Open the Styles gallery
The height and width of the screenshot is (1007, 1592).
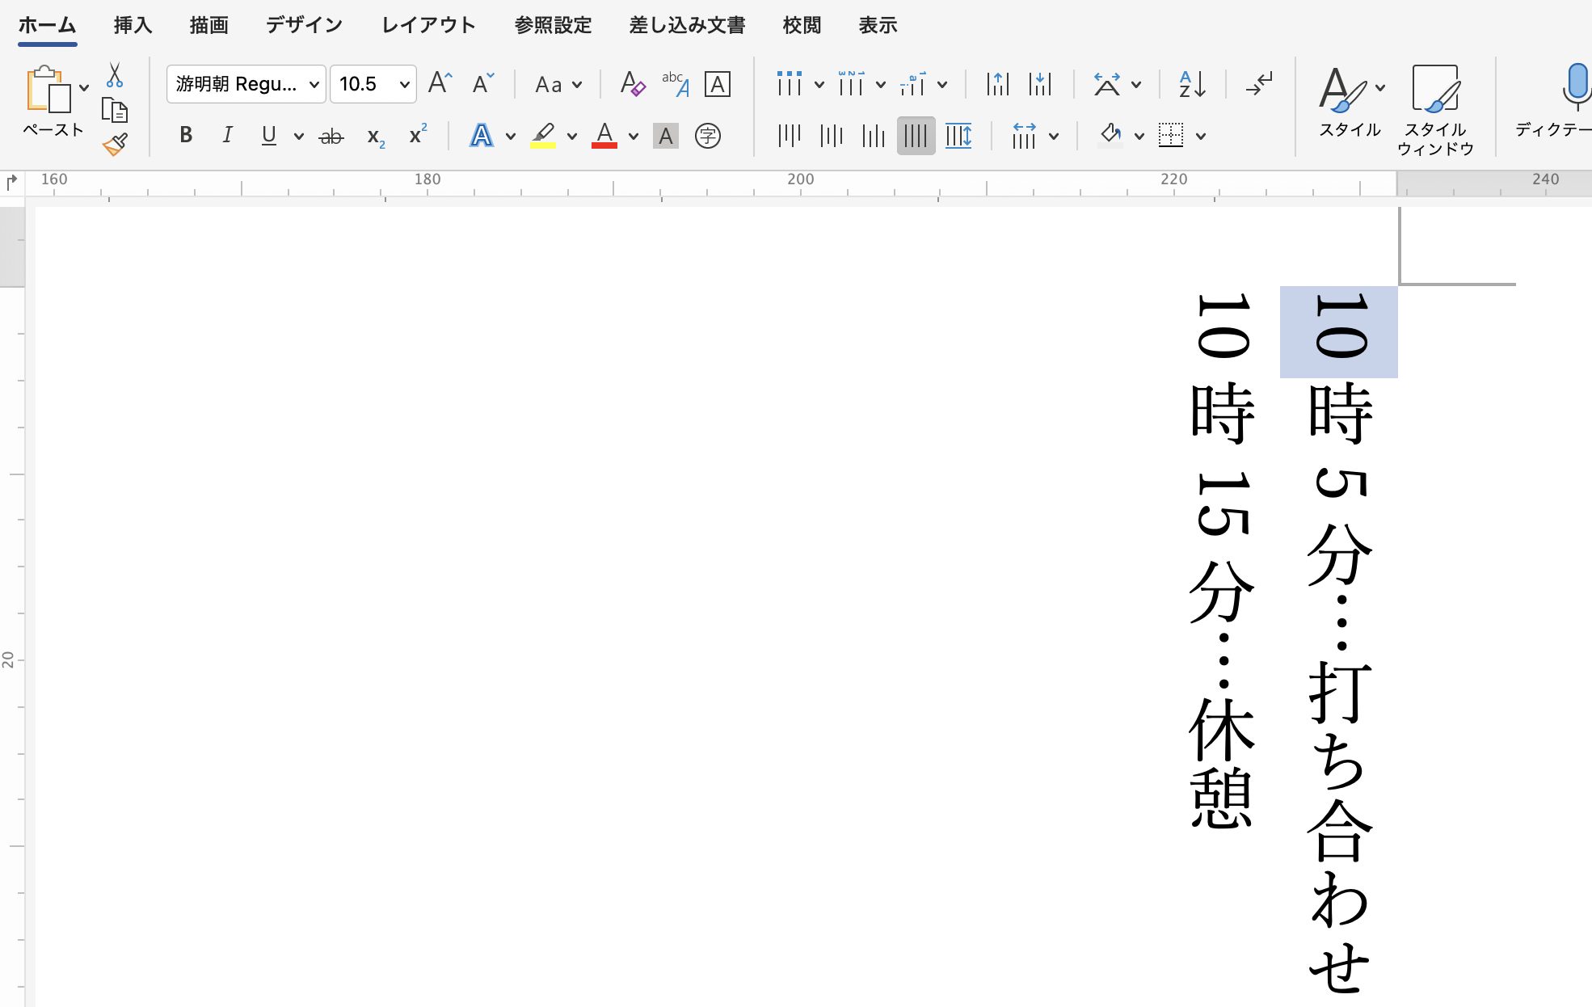pos(1350,101)
